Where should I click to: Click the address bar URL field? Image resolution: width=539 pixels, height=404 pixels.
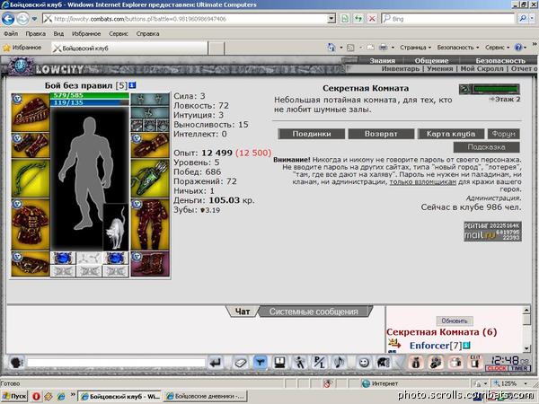click(x=184, y=19)
